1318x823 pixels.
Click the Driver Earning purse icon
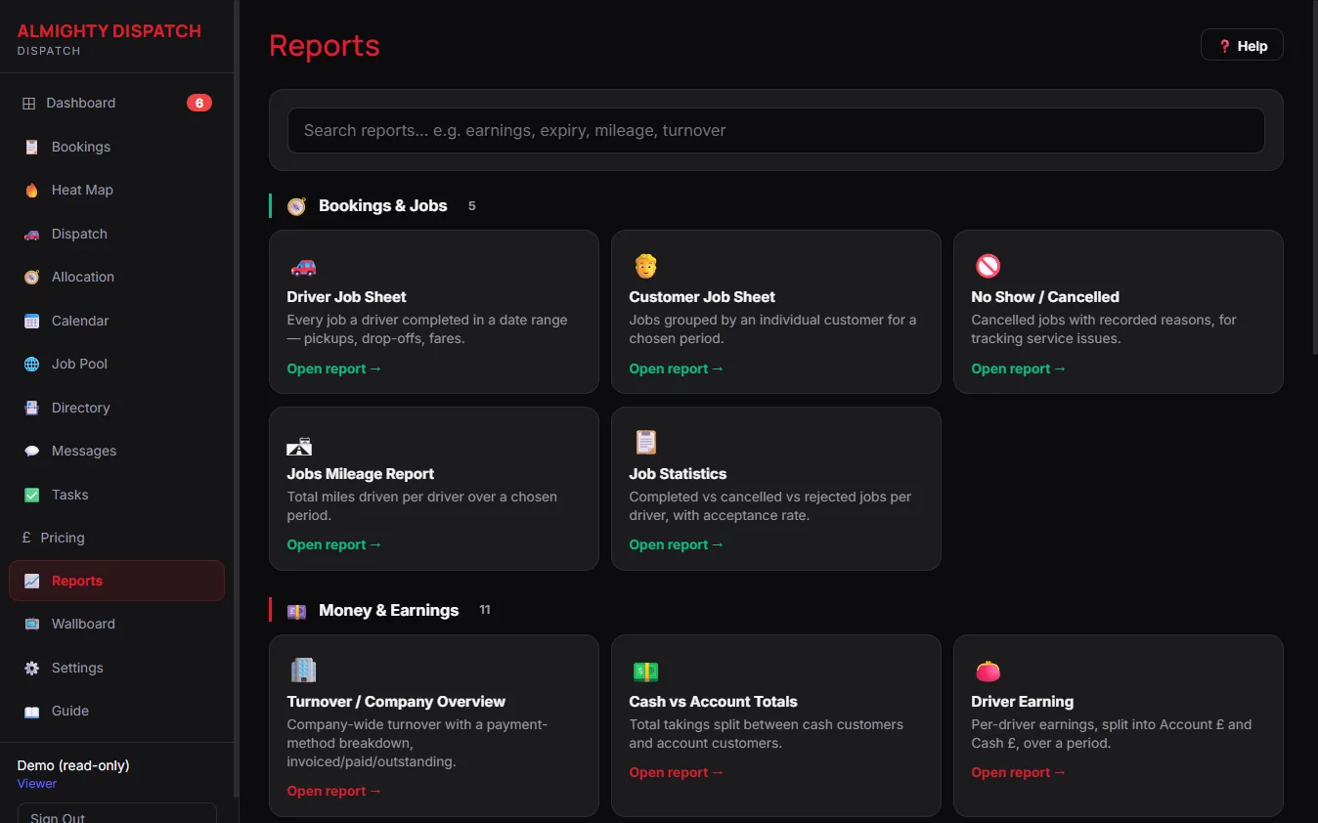pyautogui.click(x=988, y=671)
